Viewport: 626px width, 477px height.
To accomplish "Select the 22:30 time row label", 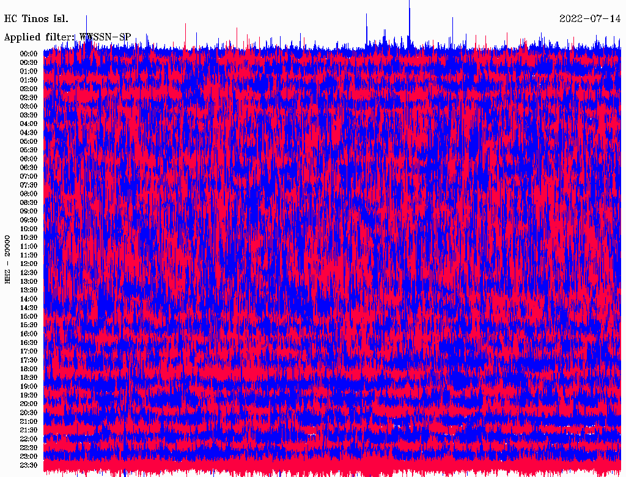I will click(29, 448).
